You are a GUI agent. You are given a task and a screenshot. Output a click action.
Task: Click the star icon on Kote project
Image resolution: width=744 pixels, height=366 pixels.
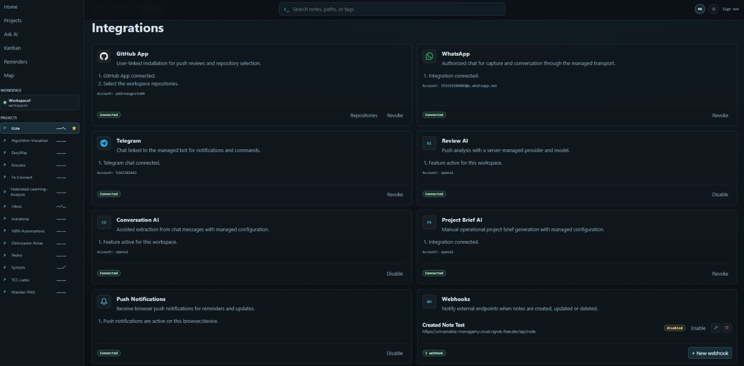[x=74, y=128]
